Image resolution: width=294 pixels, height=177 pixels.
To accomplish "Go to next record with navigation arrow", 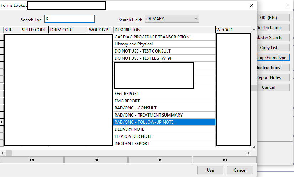I will point(160,160).
